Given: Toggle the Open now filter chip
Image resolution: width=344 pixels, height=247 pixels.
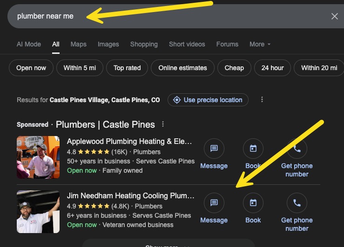Looking at the screenshot, I should [31, 68].
